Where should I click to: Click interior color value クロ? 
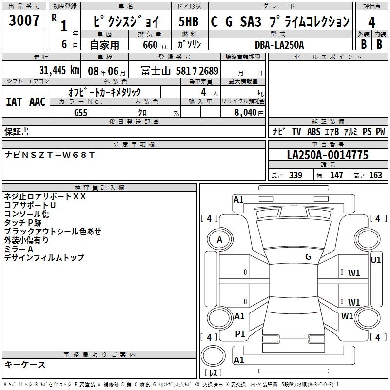tap(142, 112)
